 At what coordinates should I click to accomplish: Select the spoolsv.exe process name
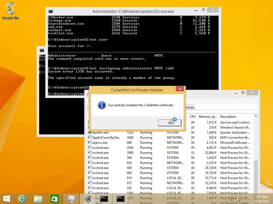[101, 133]
